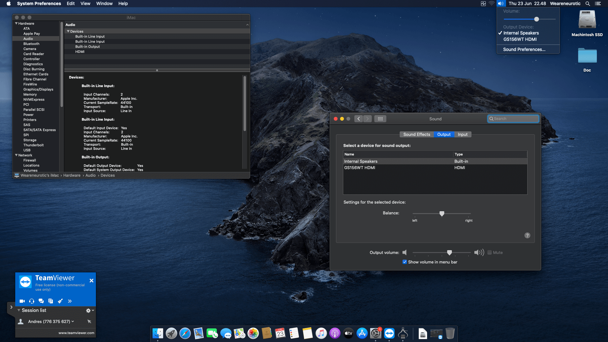Show all preferences grid icon in Sound window
The width and height of the screenshot is (608, 342).
380,119
